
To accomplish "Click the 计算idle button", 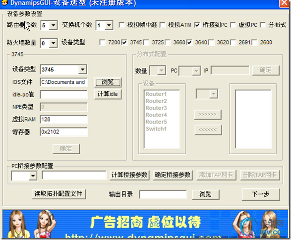I will coord(108,94).
